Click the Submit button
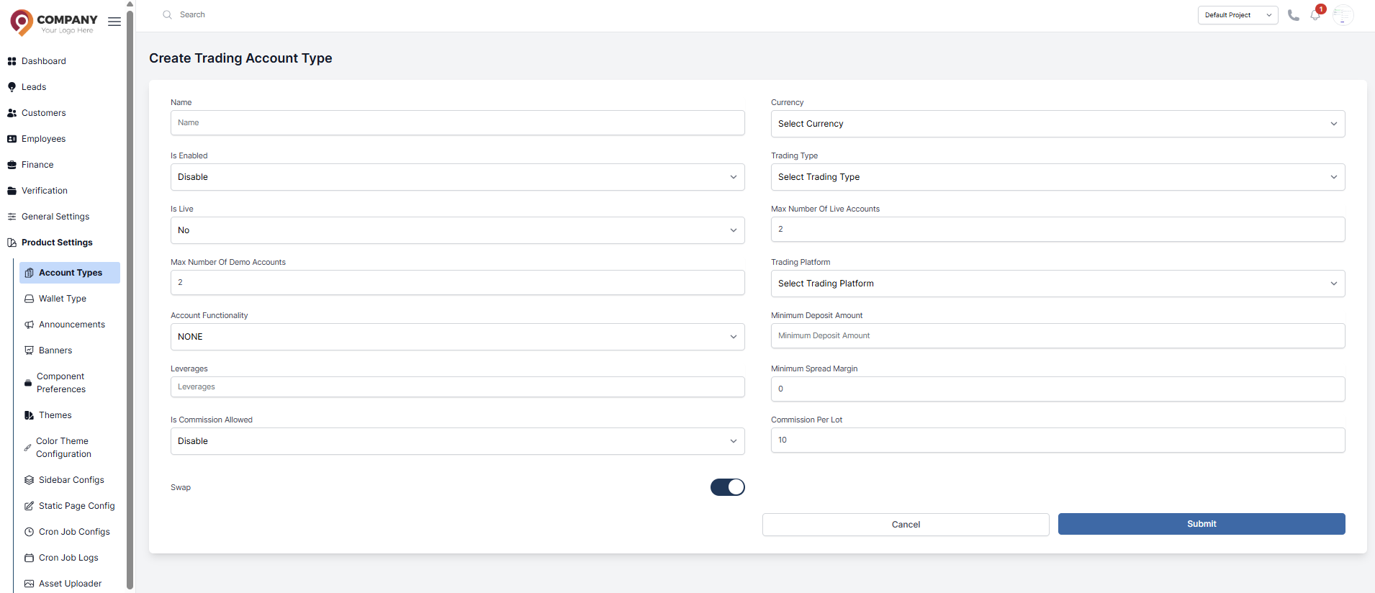The width and height of the screenshot is (1375, 593). 1202,524
